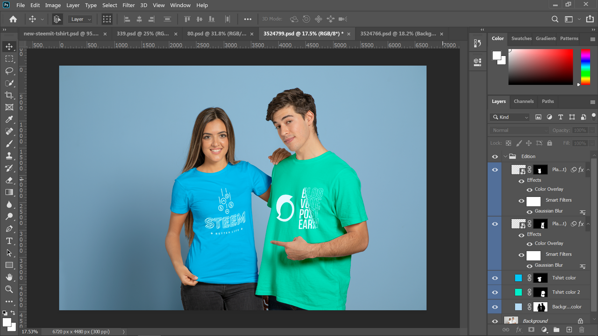Click the hue slider in Color panel
This screenshot has height=336, width=598.
pos(585,67)
